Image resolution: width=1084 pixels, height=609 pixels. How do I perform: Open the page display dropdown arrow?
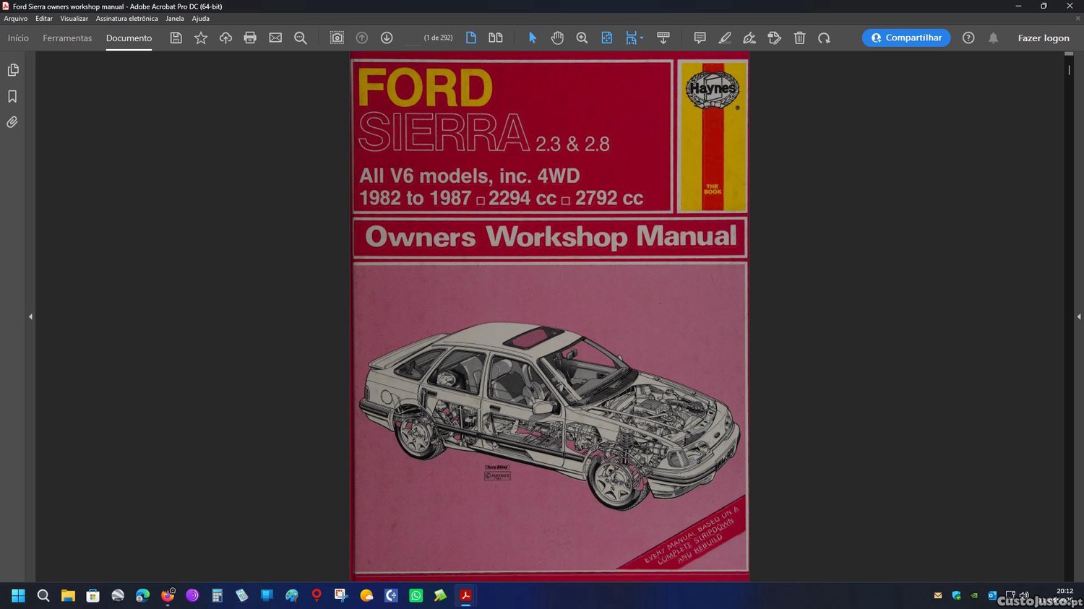[642, 38]
